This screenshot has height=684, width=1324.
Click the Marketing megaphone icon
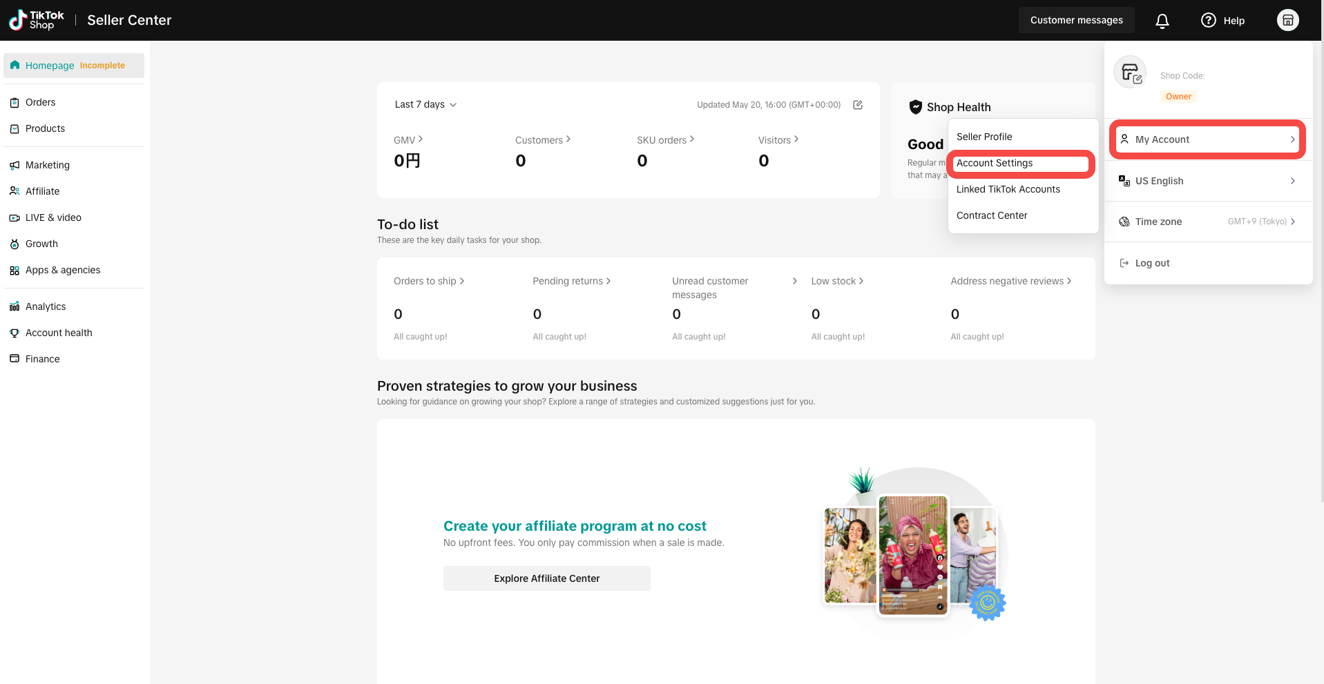coord(15,166)
